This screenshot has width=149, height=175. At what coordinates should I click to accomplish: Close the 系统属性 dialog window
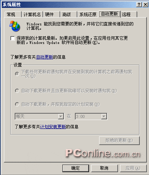pyautogui.click(x=145, y=5)
